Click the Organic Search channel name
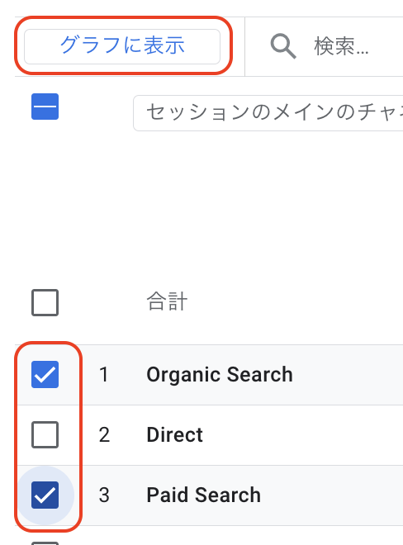Viewport: 403px width, 545px height. 220,375
